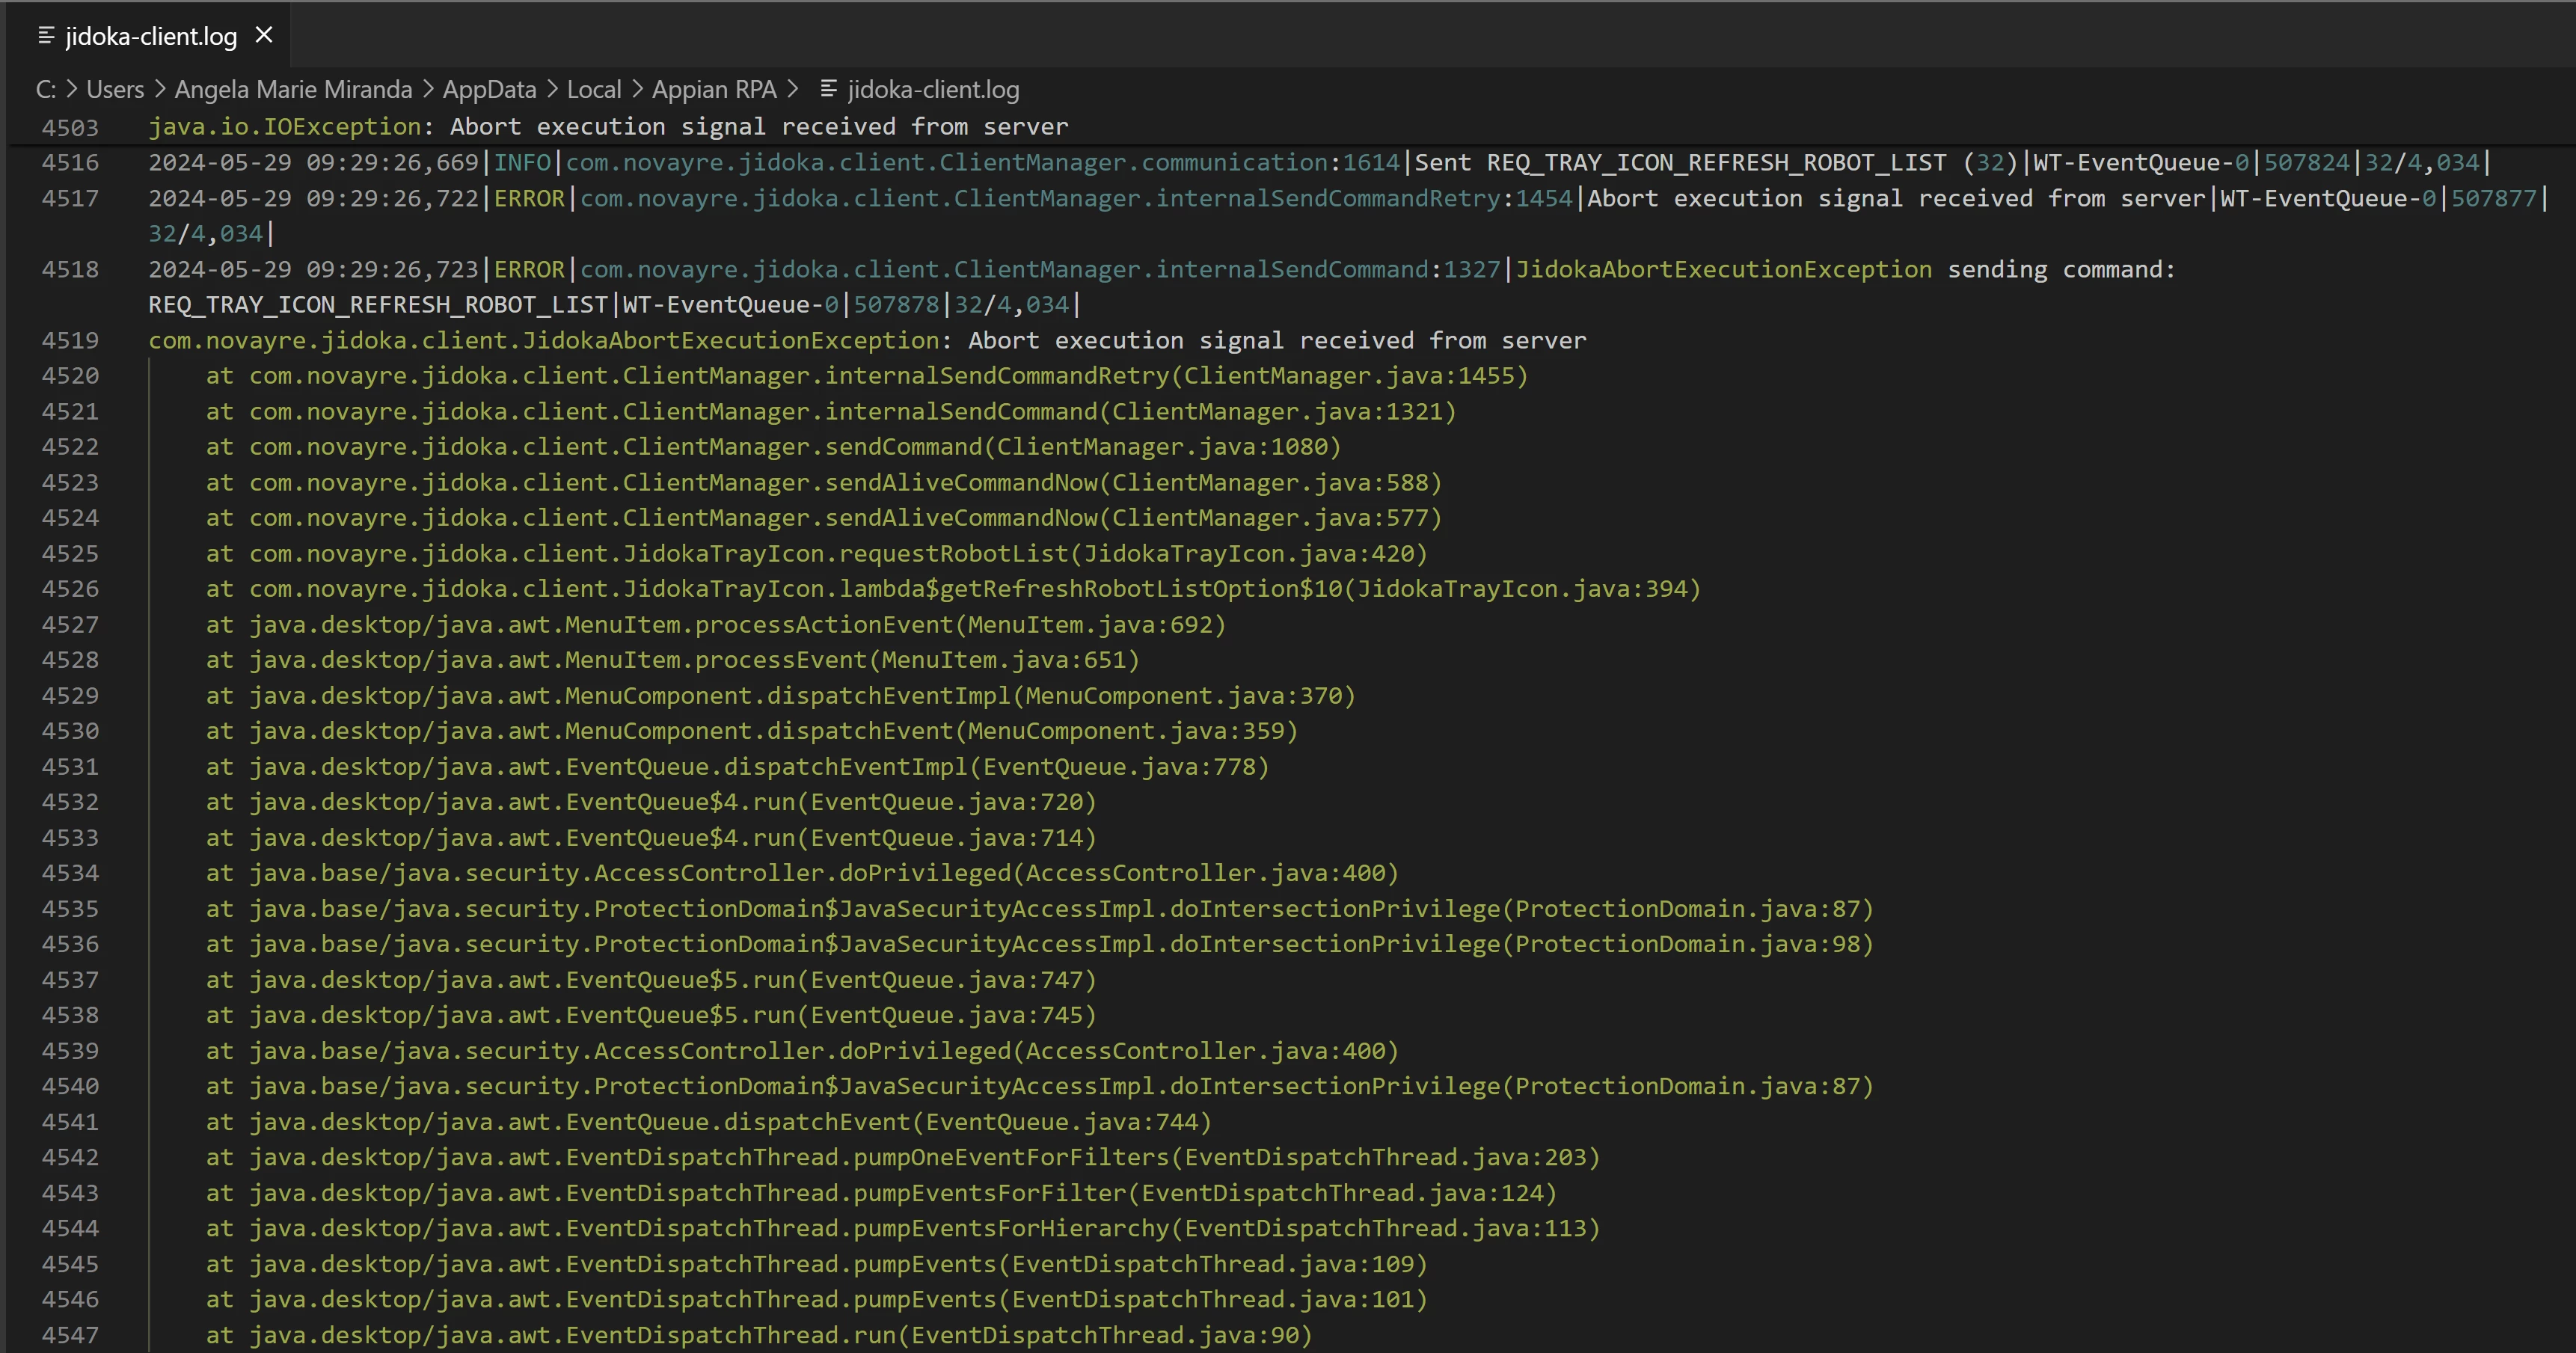Click 'requestRobotList(JidokaTrayIcon.java:420)' text
The height and width of the screenshot is (1353, 2576).
point(1134,554)
